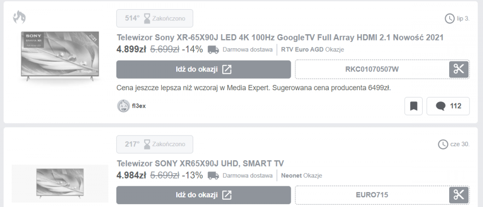Click scissors icon beside code EURO715

point(459,195)
